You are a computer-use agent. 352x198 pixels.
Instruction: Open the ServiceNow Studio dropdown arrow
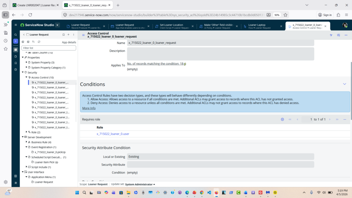(57, 25)
